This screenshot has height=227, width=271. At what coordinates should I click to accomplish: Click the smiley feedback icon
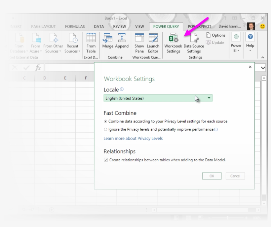262,26
